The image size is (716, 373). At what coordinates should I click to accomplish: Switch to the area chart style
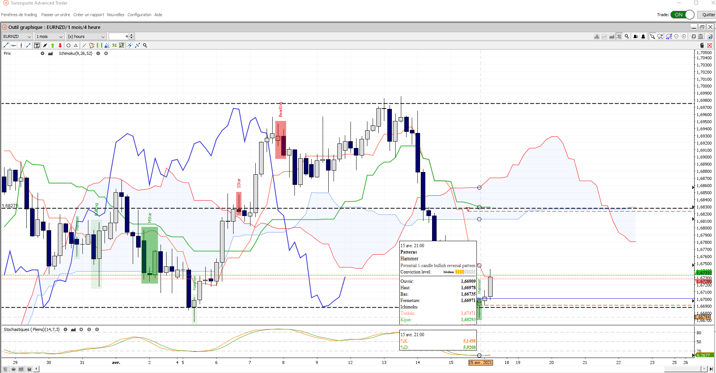click(612, 36)
